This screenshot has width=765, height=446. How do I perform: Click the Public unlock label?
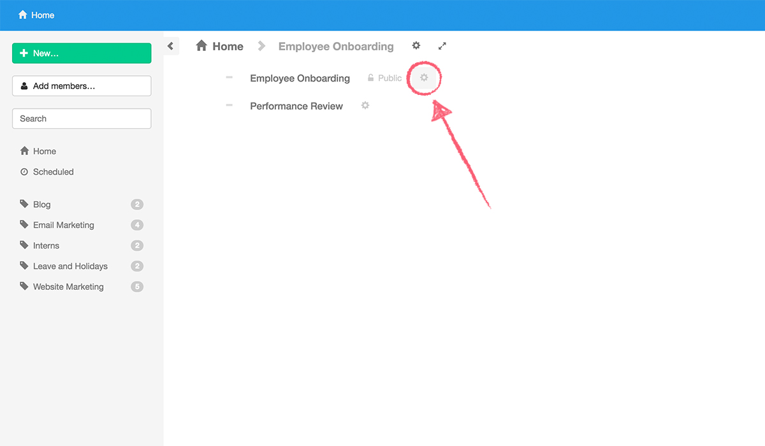point(384,78)
